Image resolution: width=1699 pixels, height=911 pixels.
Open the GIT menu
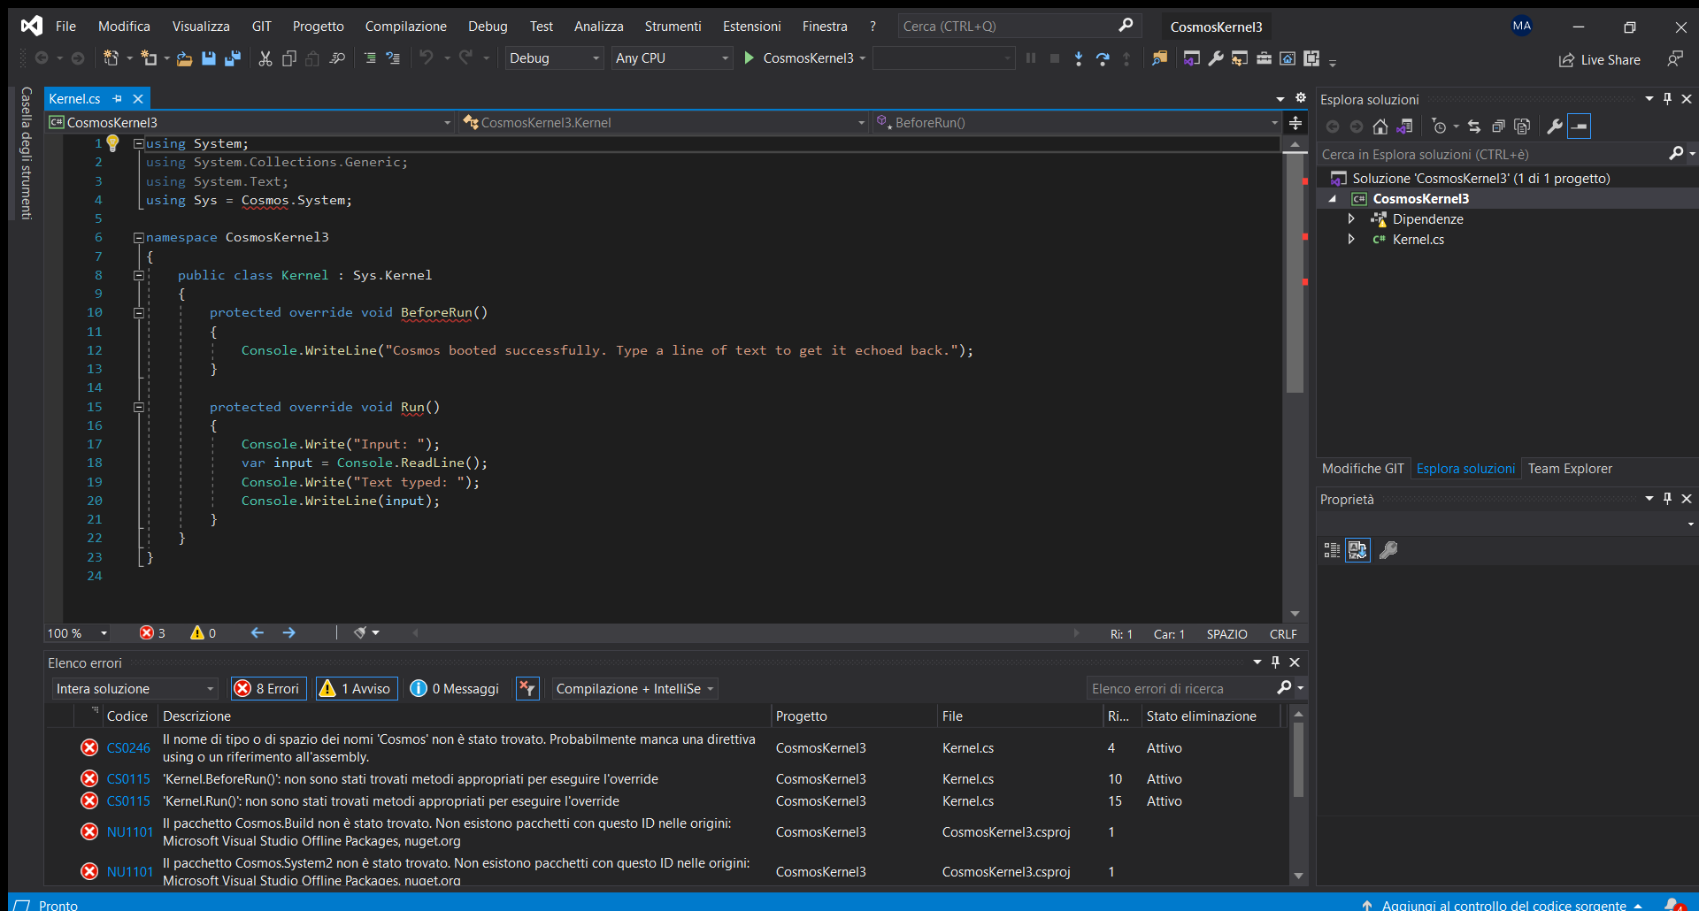pyautogui.click(x=260, y=26)
